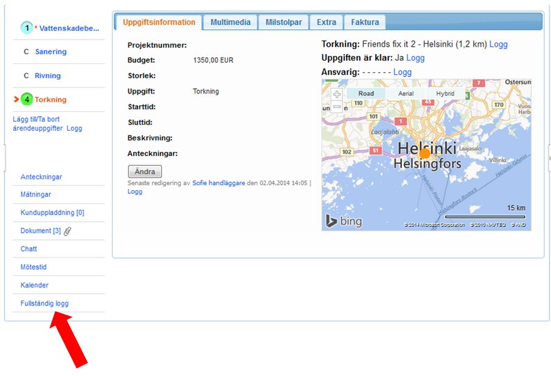Click the paperclip icon beside Dokument
551x376 pixels.
(68, 231)
